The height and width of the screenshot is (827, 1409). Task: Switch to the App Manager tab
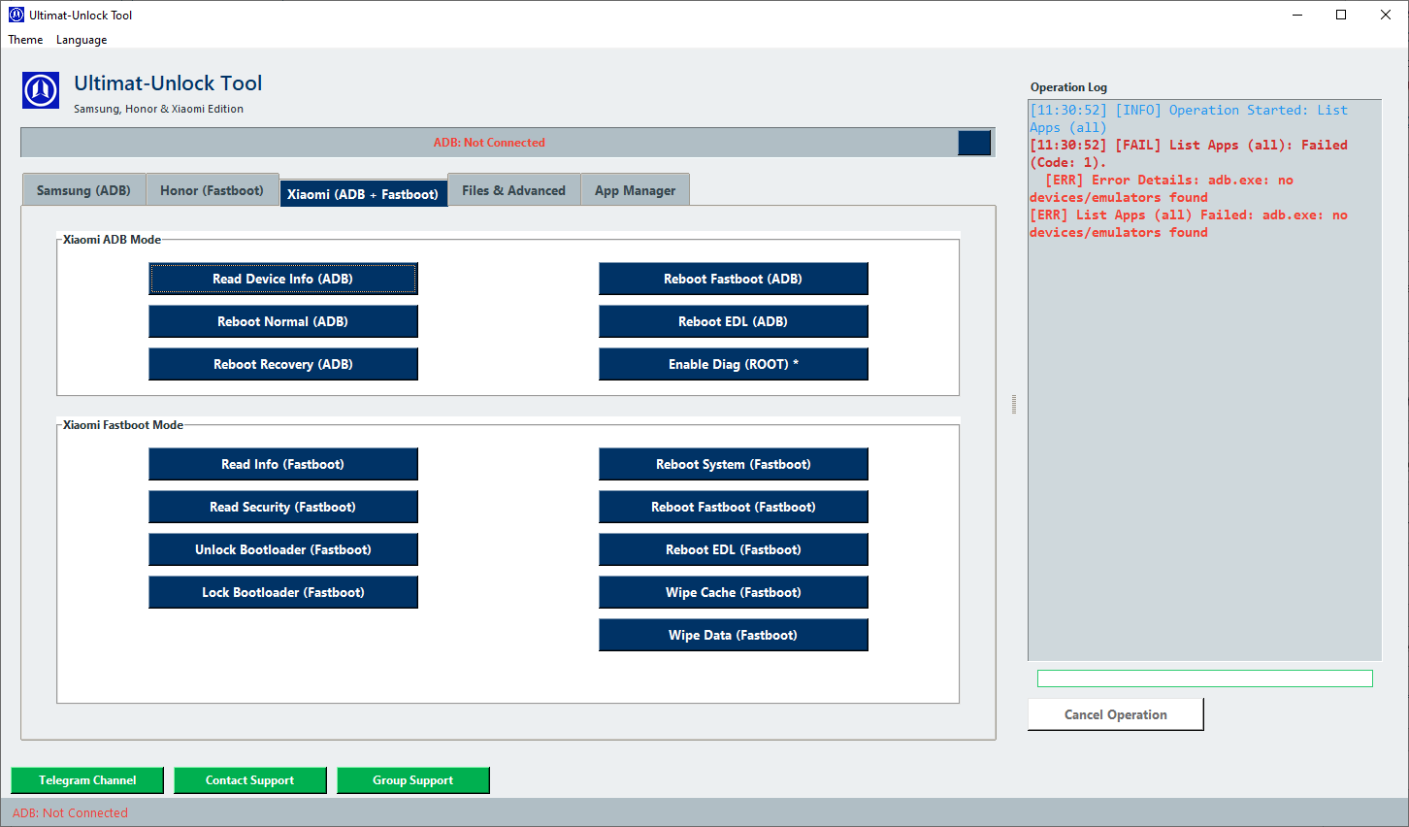coord(635,189)
